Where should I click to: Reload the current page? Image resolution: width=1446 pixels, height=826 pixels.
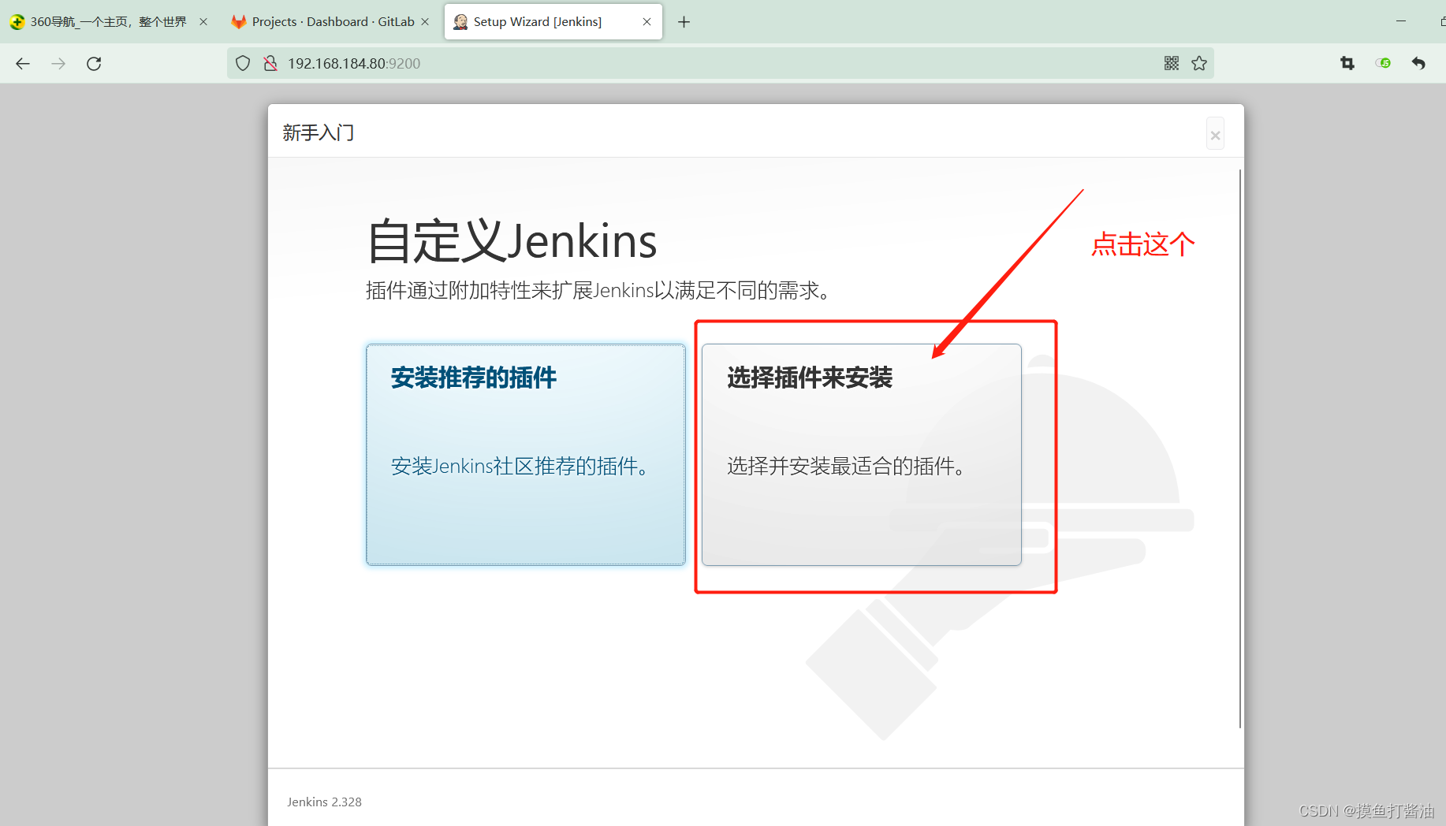tap(94, 64)
